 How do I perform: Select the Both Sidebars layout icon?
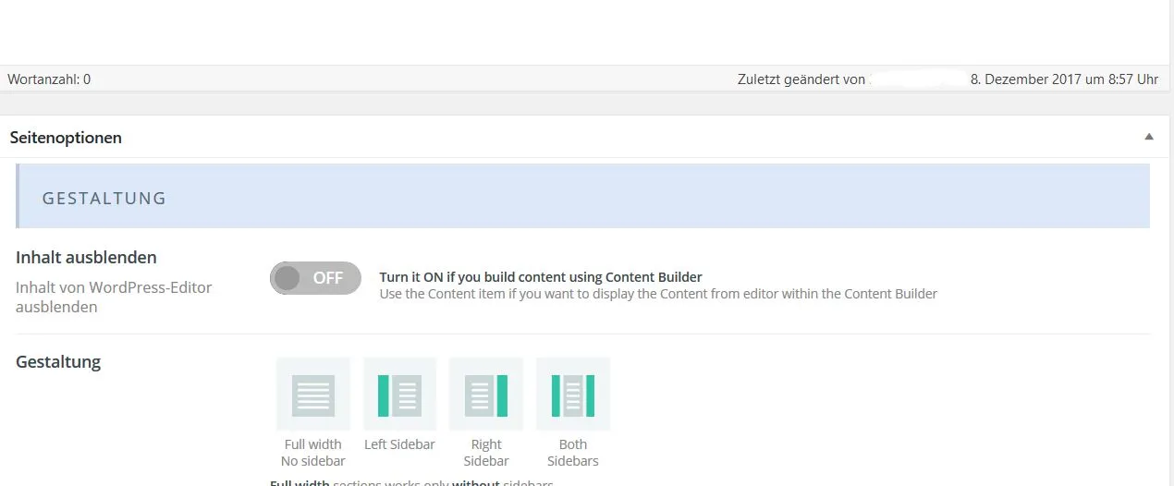[573, 395]
